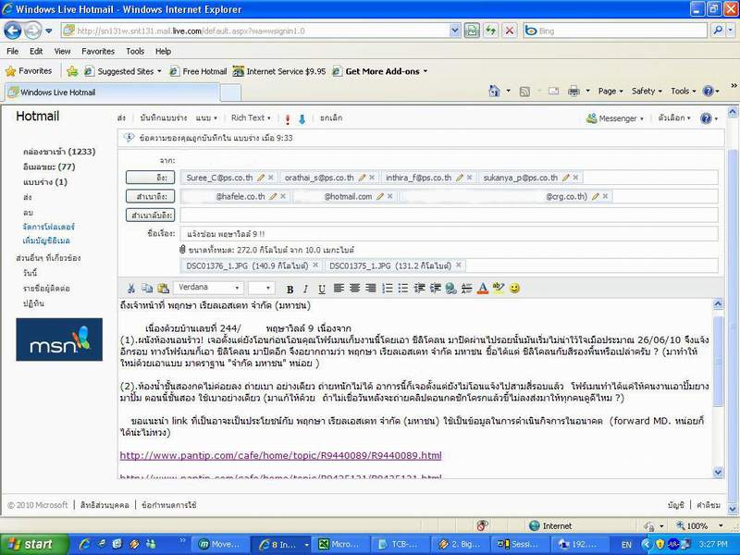Open the address bar history dropdown
The width and height of the screenshot is (740, 555).
454,31
